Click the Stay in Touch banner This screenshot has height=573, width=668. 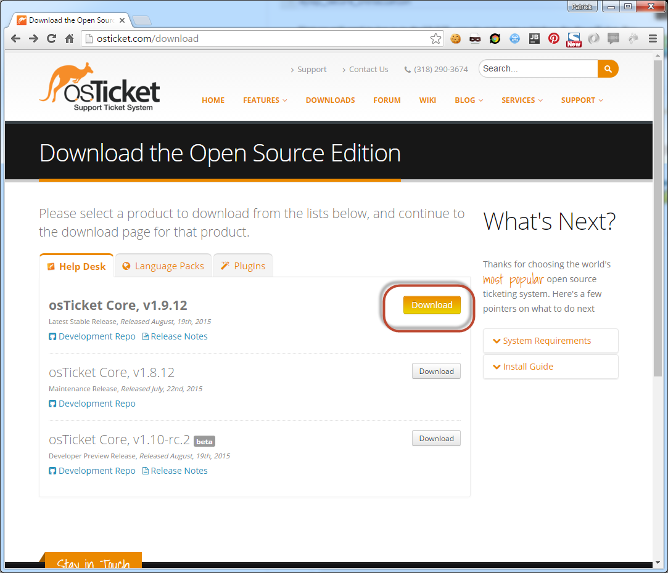pyautogui.click(x=93, y=561)
